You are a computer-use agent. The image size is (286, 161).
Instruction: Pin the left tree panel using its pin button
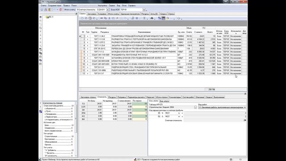76,14
